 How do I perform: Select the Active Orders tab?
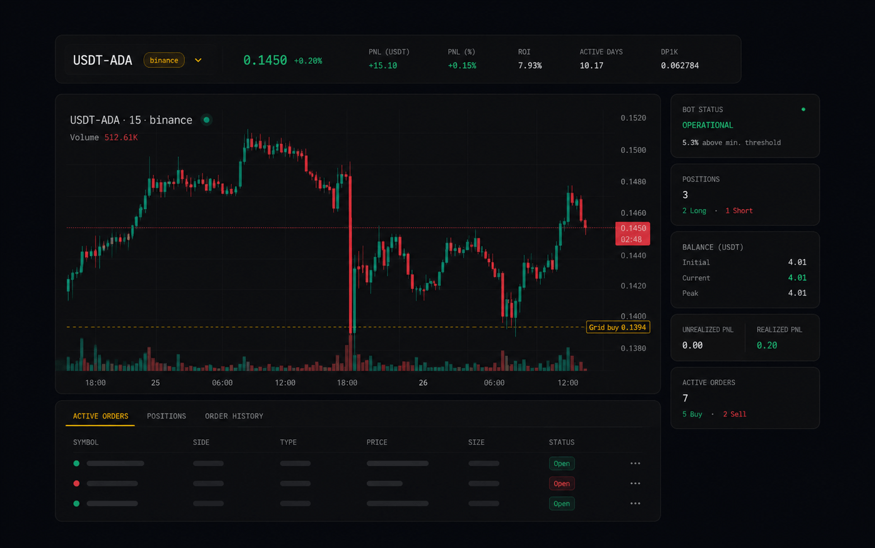tap(101, 416)
